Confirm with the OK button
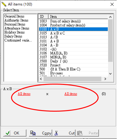Screen dimensions: 117x139 click(x=15, y=133)
